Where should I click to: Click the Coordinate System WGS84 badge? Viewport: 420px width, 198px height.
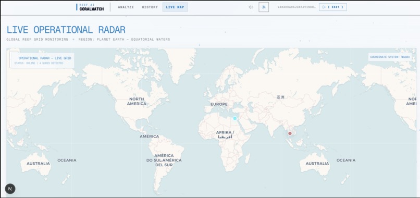(x=390, y=57)
